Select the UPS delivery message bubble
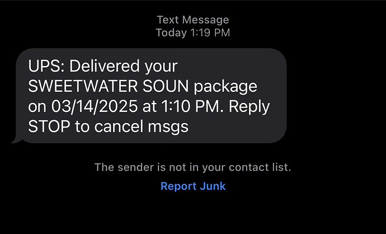386x234 pixels. tap(151, 96)
